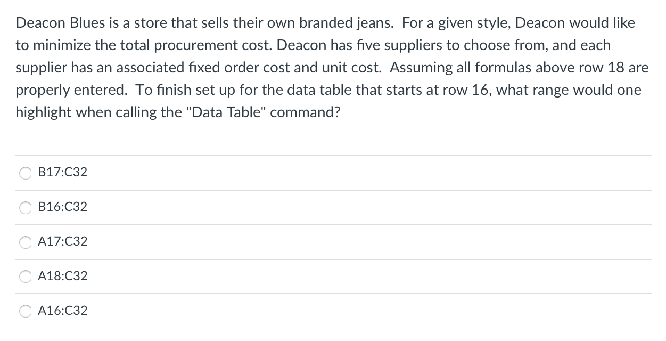Click the A16:C32 answer label text
This screenshot has height=341, width=666.
63,311
